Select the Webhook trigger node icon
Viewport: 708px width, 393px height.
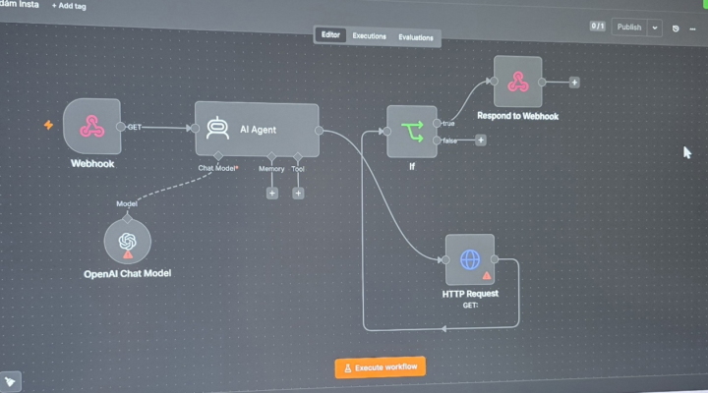(92, 127)
